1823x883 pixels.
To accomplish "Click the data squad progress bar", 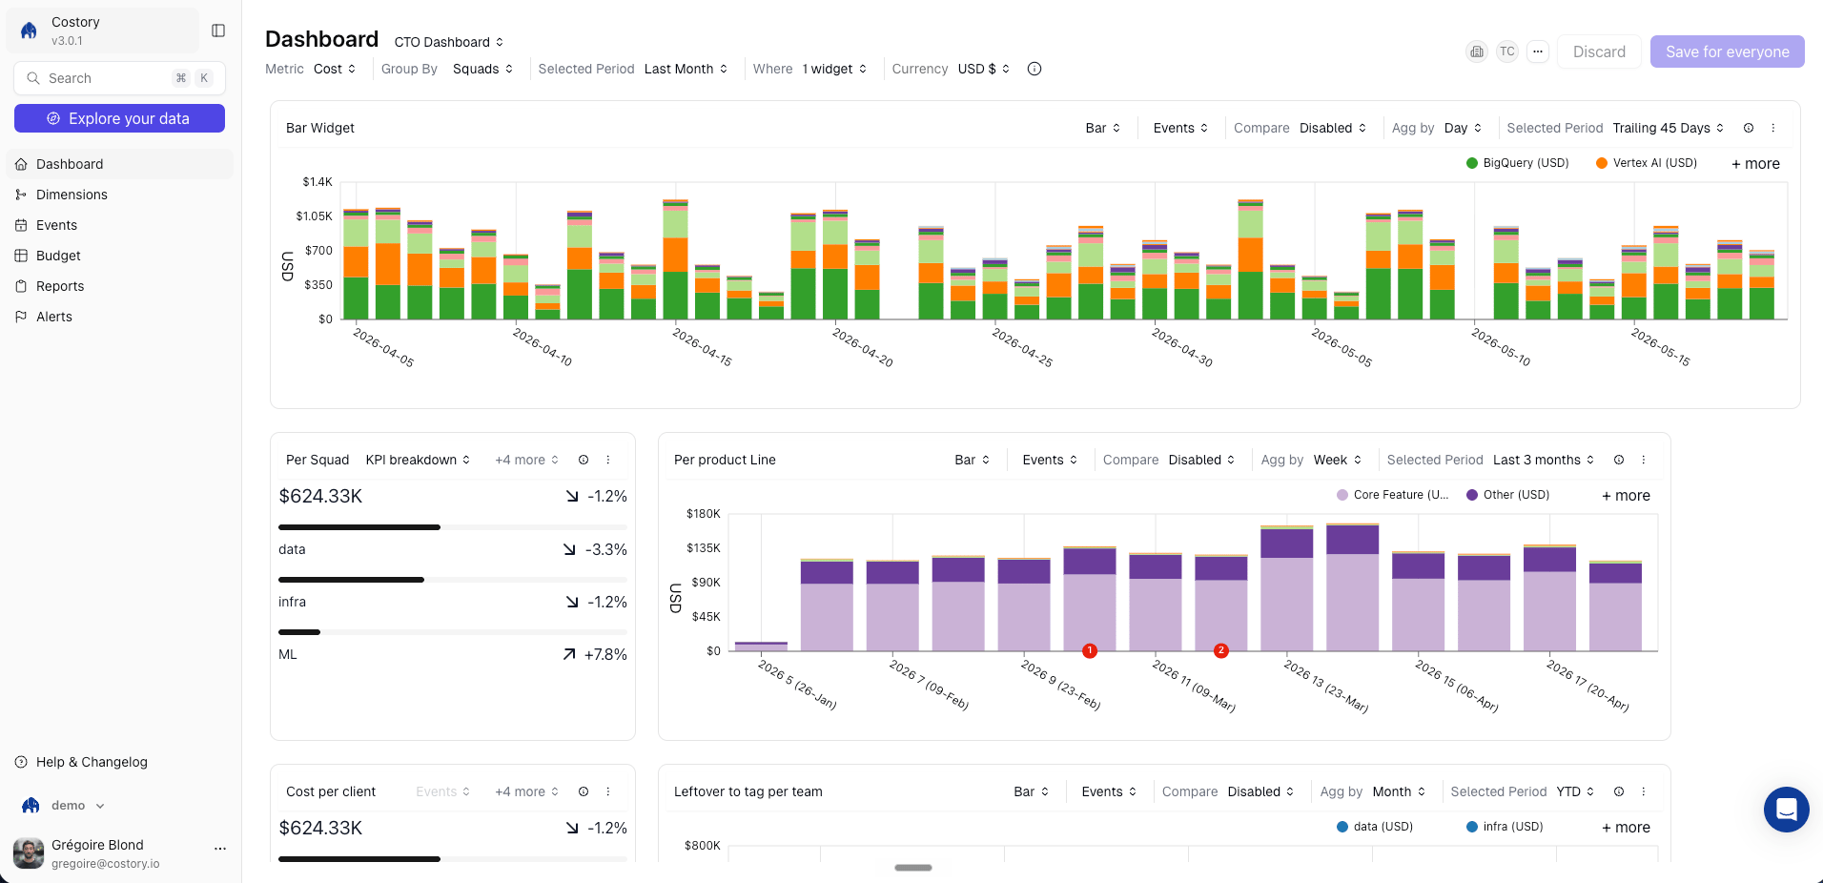I will tap(453, 527).
